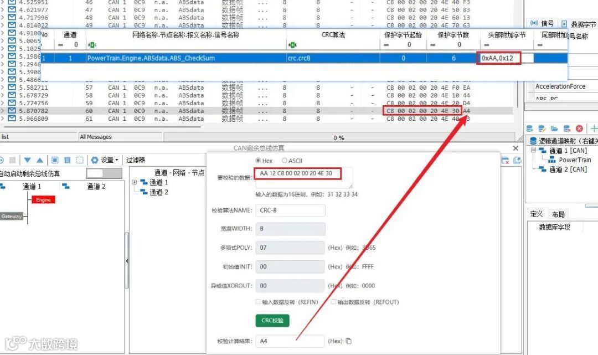Click the window-with-red-x icon near dialog
Viewport: 598px width, 355px height.
pos(505,161)
